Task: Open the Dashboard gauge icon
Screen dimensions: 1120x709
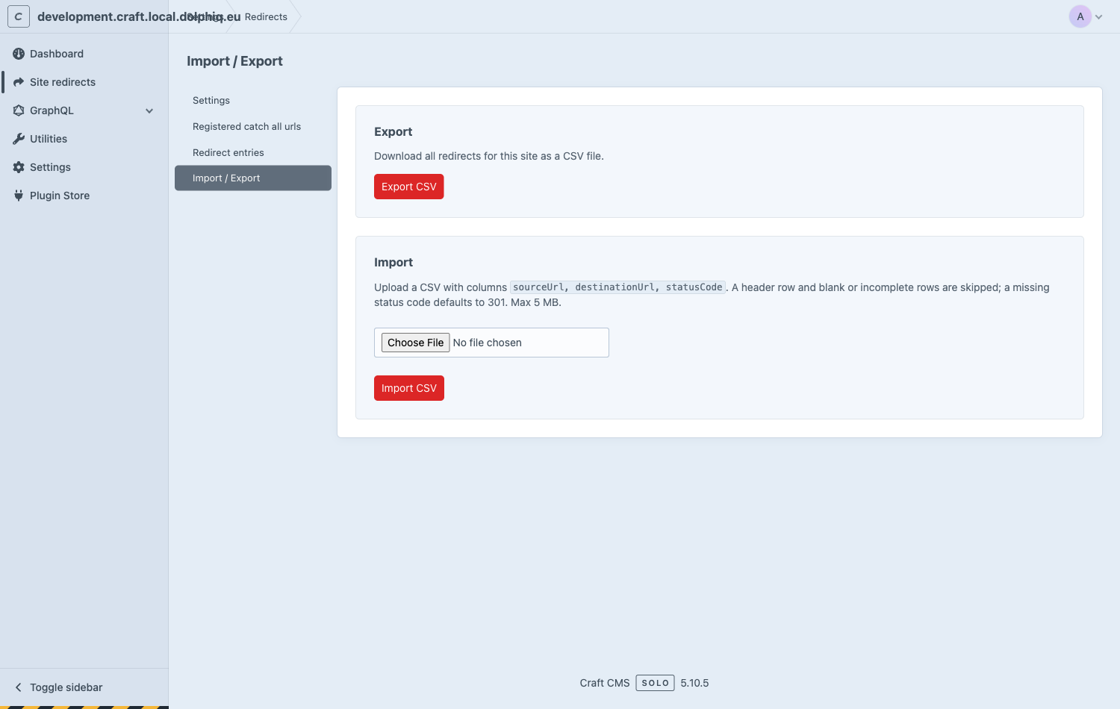Action: [19, 54]
